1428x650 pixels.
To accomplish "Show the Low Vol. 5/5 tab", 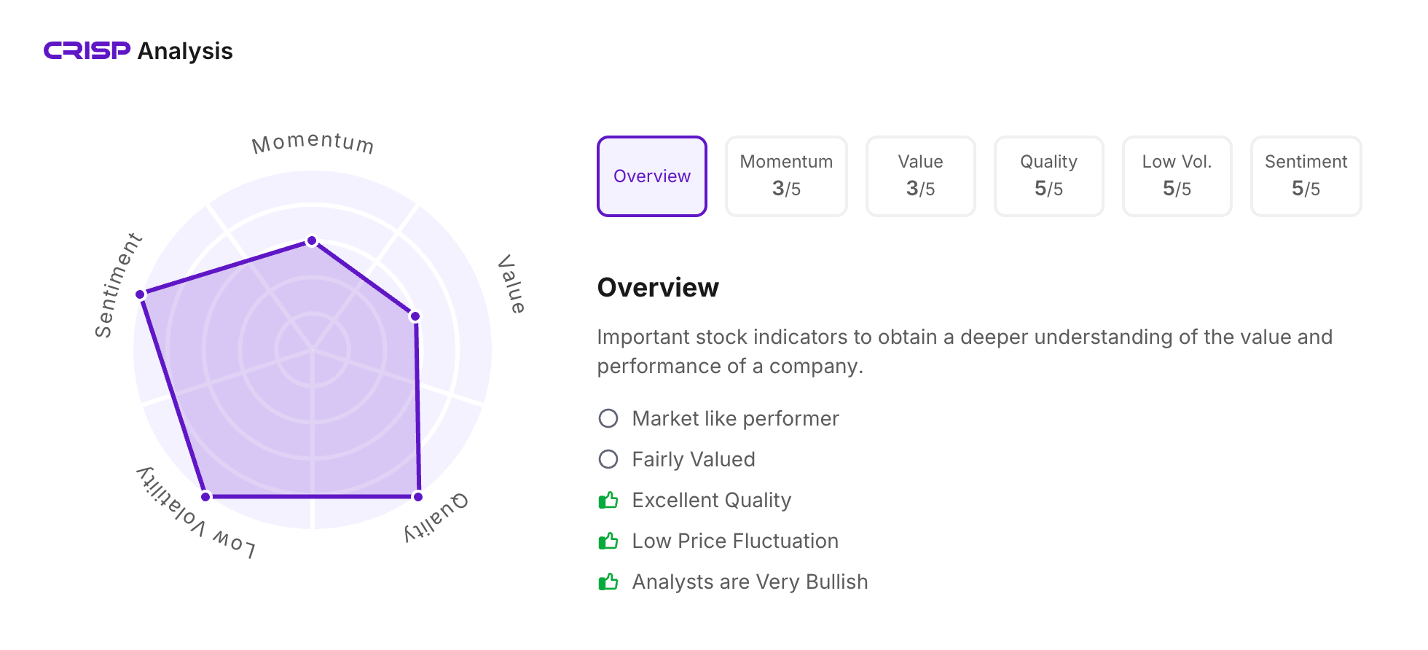I will point(1177,176).
